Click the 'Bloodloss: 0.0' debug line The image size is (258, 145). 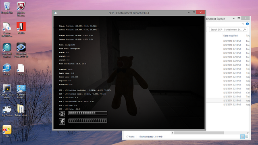click(65, 85)
